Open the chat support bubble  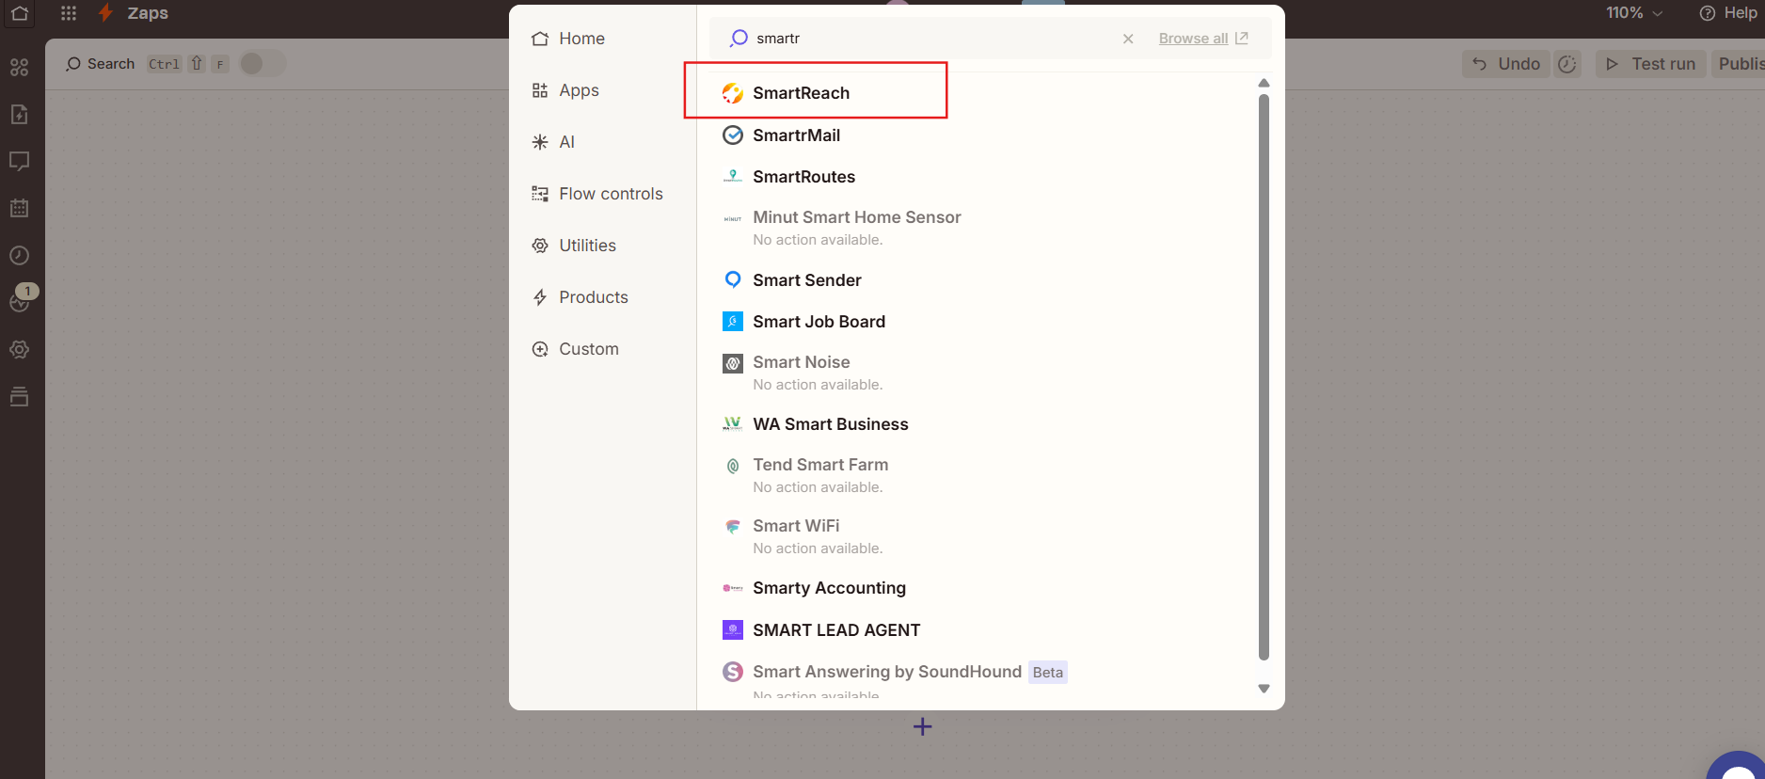point(1737,766)
